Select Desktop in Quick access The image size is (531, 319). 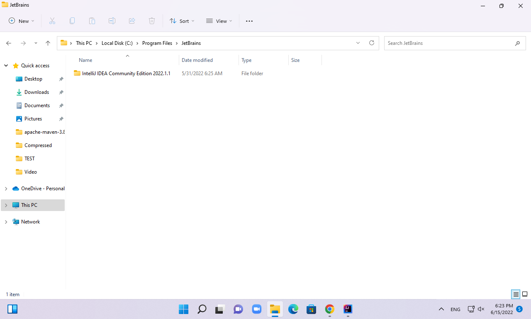click(x=33, y=79)
